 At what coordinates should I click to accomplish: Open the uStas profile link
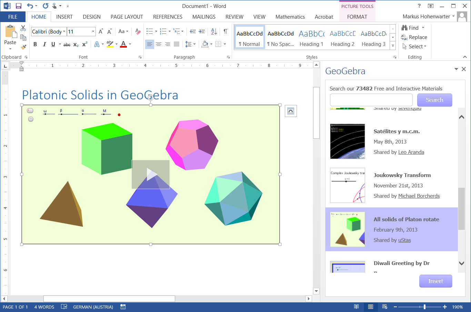[x=404, y=240]
